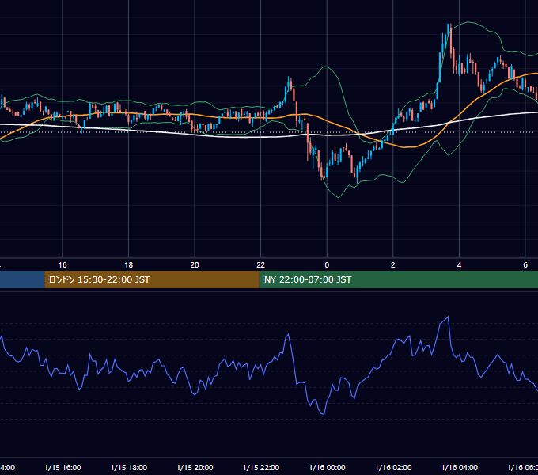
Task: Click the 20 hour label on the price chart axis
Action: pyautogui.click(x=195, y=265)
